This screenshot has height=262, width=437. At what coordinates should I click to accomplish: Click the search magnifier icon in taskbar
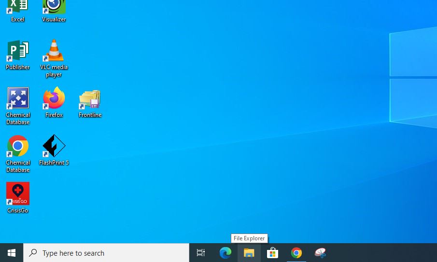pos(33,253)
